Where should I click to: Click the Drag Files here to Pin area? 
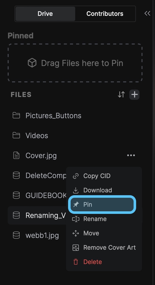click(x=75, y=63)
